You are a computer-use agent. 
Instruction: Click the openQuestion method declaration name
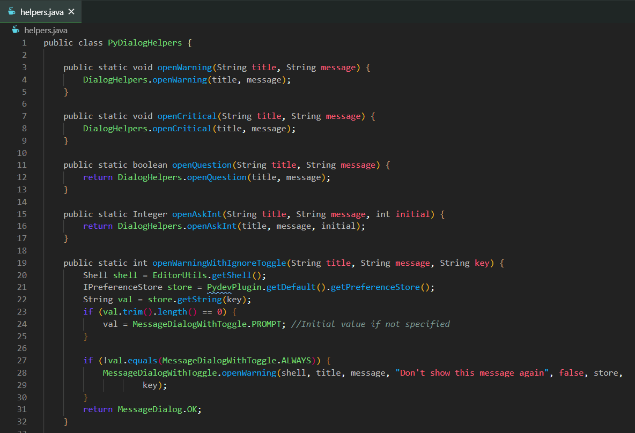pos(202,165)
